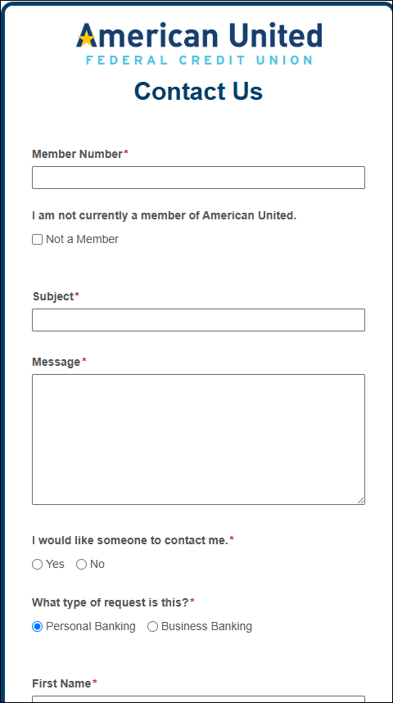Viewport: 393px width, 703px height.
Task: Click inside the Message text area
Action: [198, 439]
